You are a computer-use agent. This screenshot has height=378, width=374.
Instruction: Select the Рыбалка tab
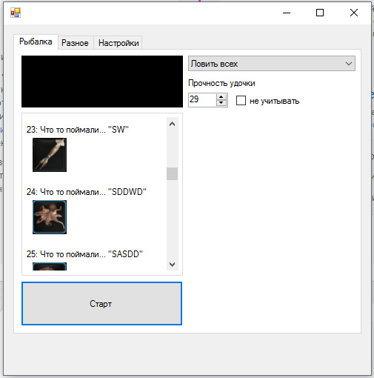coord(36,42)
